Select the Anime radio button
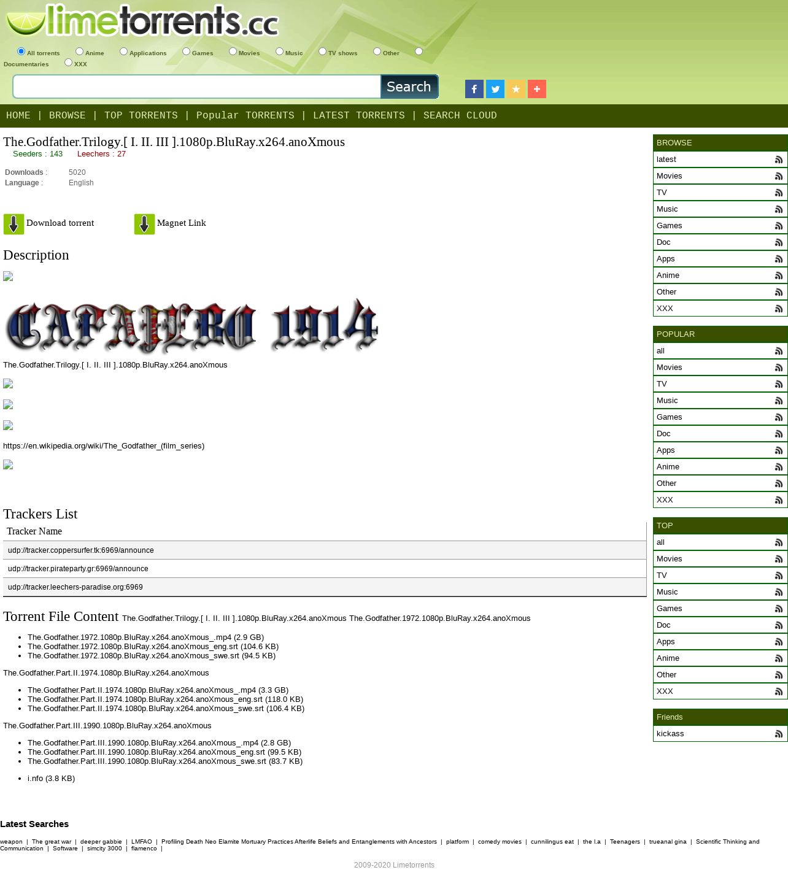Image resolution: width=788 pixels, height=878 pixels. pos(79,52)
